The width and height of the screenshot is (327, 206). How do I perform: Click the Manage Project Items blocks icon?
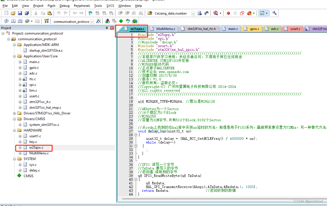(107, 21)
